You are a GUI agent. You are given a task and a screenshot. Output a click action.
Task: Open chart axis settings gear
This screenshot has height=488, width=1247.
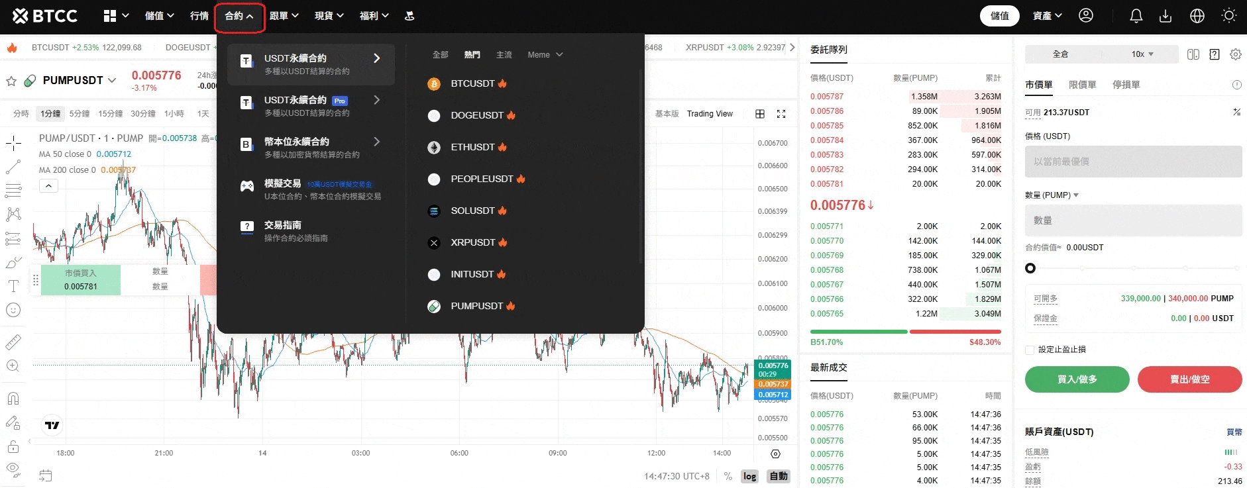(776, 454)
